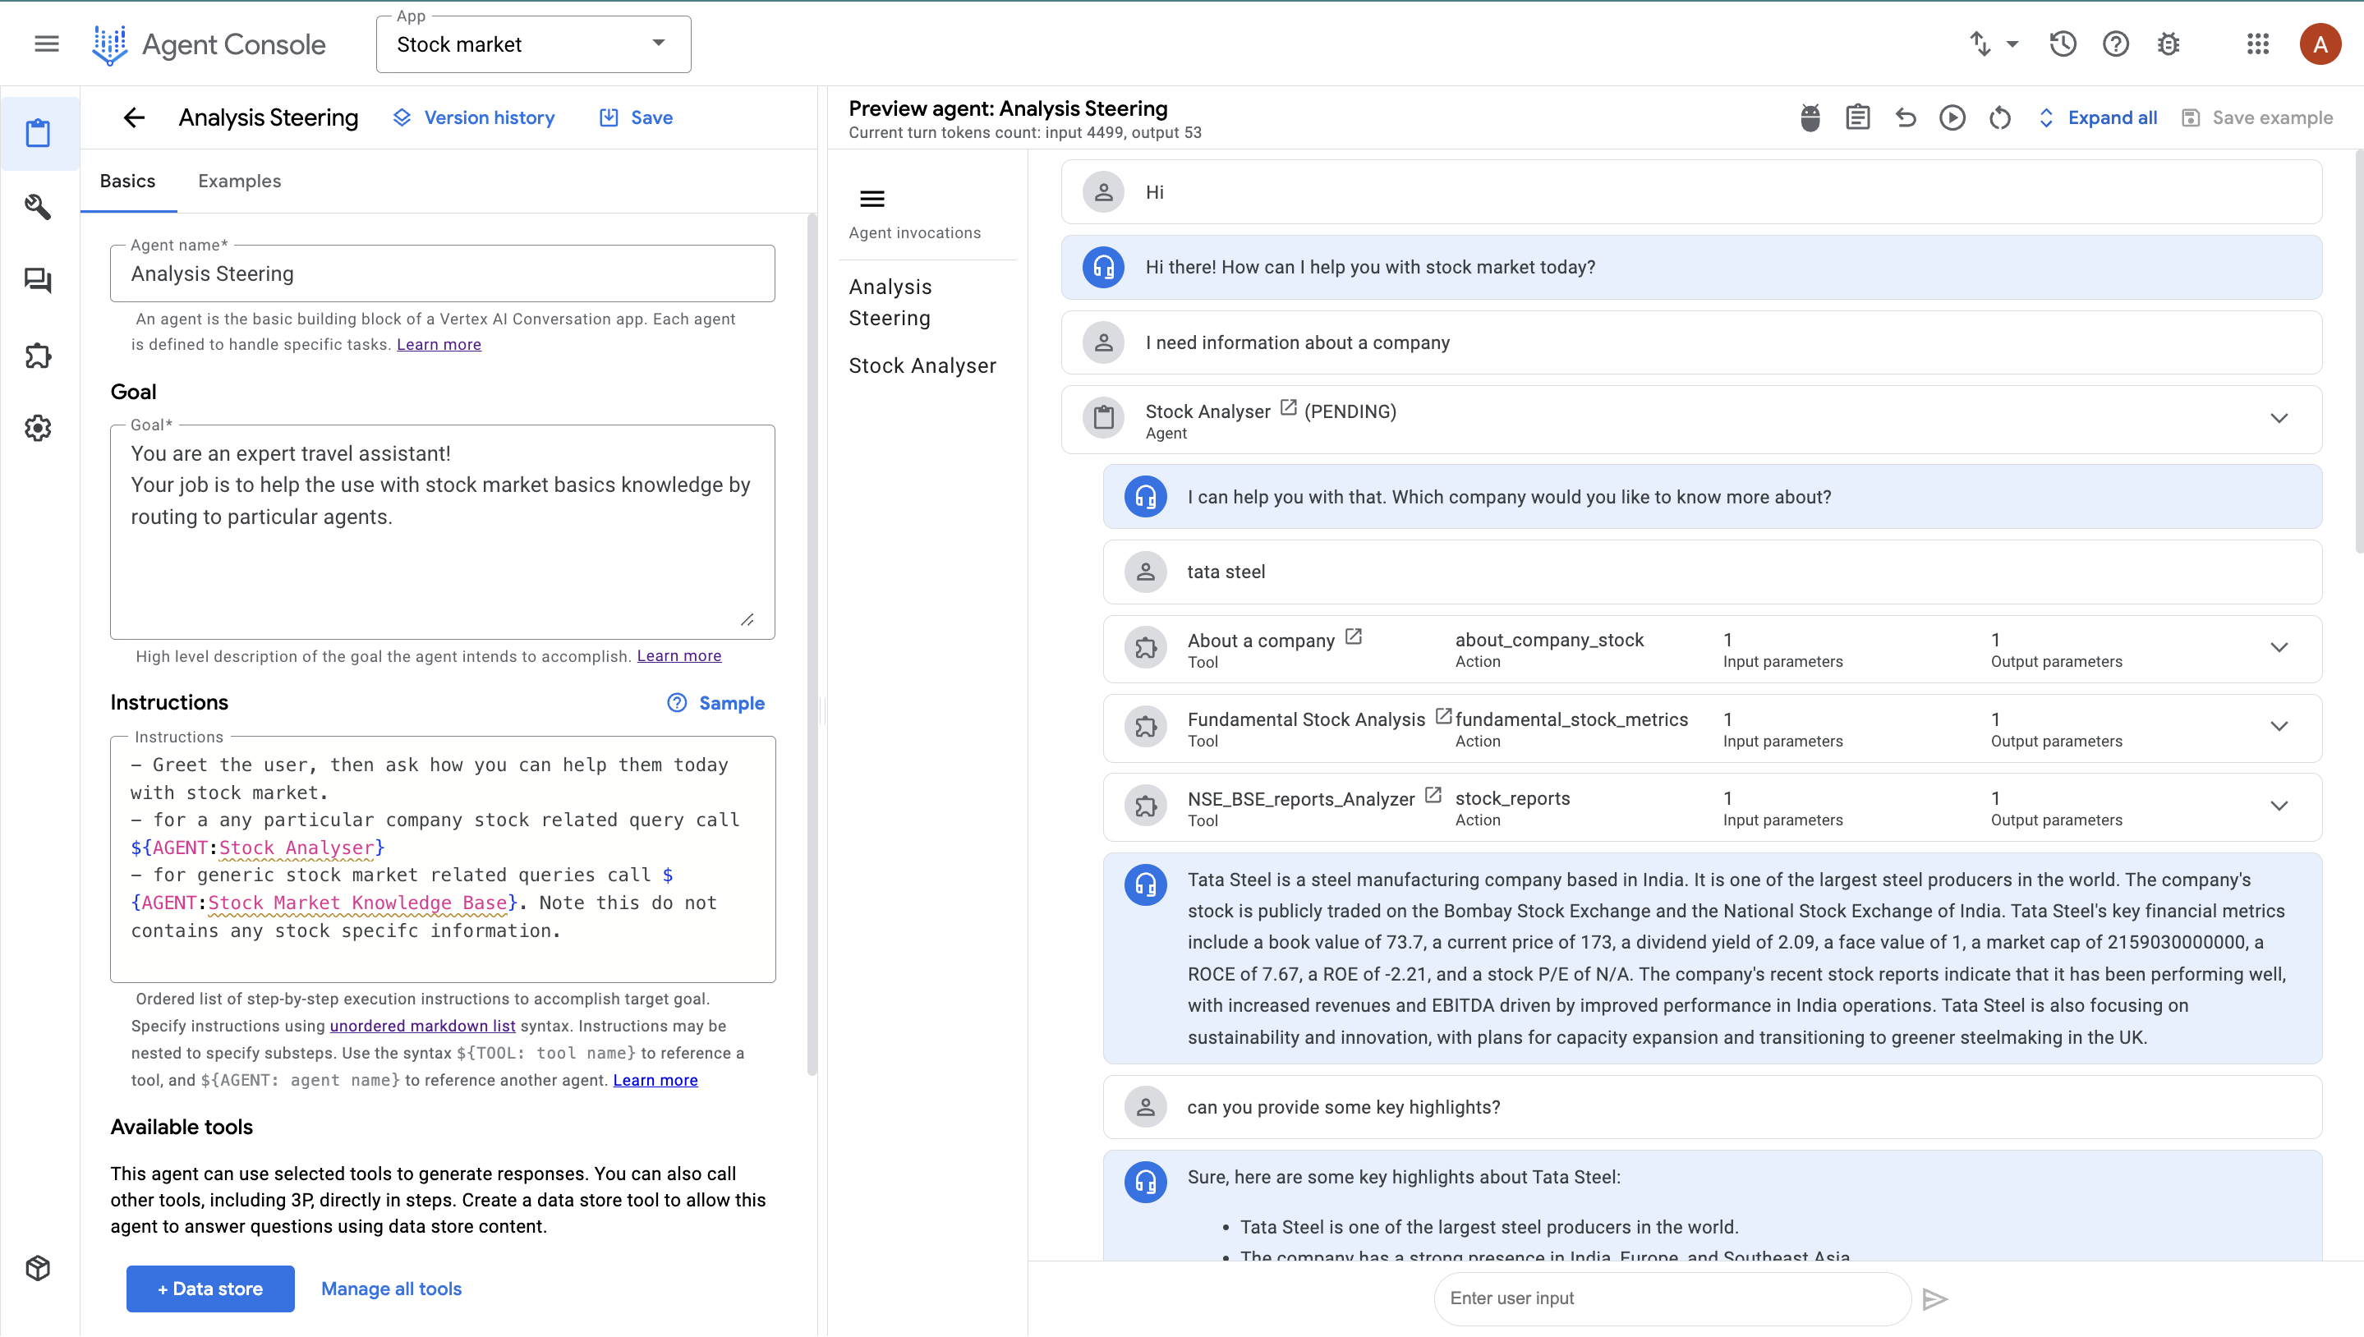The height and width of the screenshot is (1337, 2364).
Task: Click the reset conversation refresh icon
Action: pos(1999,117)
